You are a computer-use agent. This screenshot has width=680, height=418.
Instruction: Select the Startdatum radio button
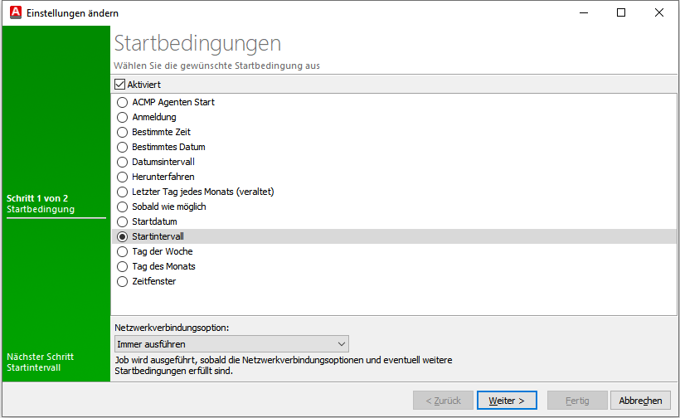tap(123, 221)
